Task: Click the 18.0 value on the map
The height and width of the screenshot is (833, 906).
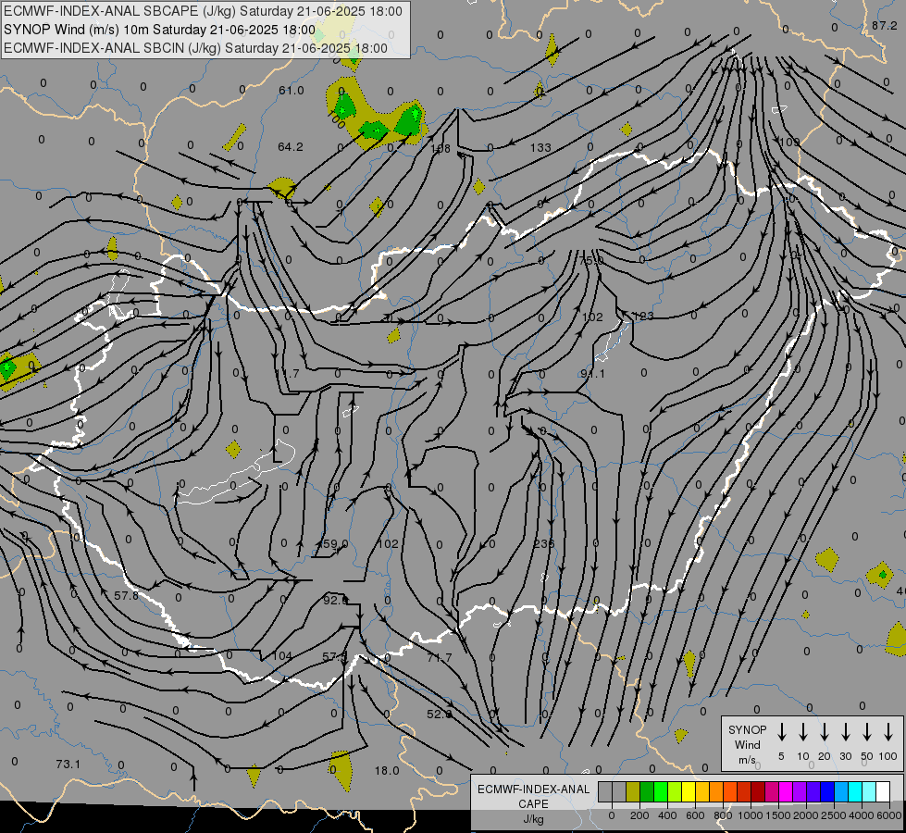Action: [387, 771]
